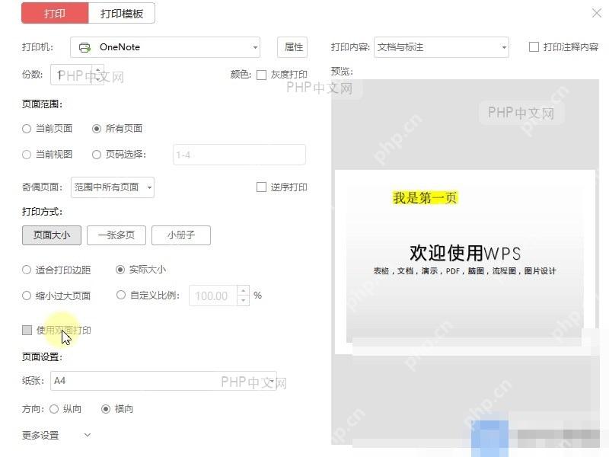Select the 当前视图 radio button

27,155
